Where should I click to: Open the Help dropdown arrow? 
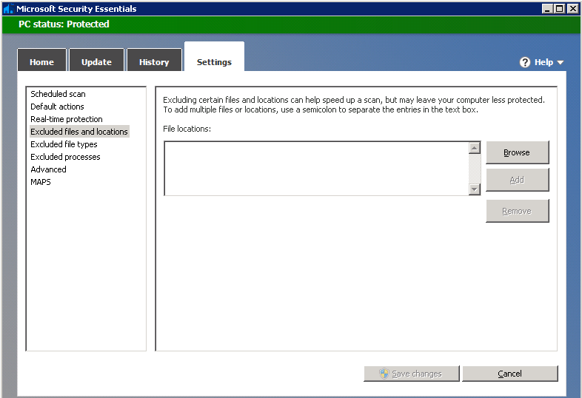(x=560, y=63)
